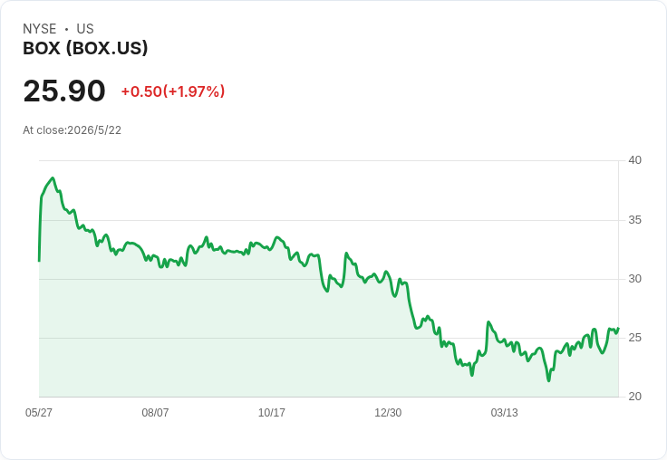Click the 25.90 current price
Screen dimensions: 667x460
(64, 91)
